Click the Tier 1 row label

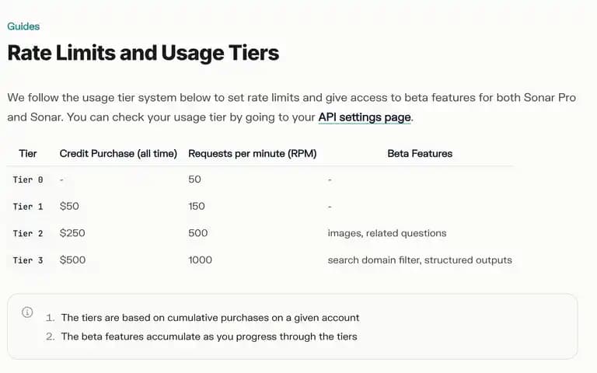tap(28, 207)
